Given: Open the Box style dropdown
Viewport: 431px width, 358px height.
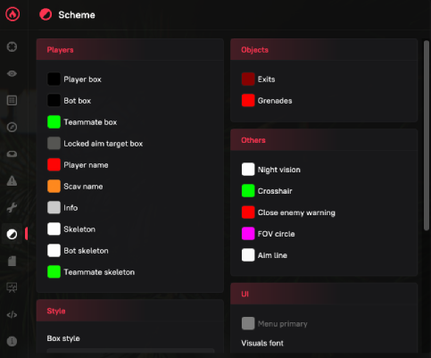Looking at the screenshot, I should 130,351.
